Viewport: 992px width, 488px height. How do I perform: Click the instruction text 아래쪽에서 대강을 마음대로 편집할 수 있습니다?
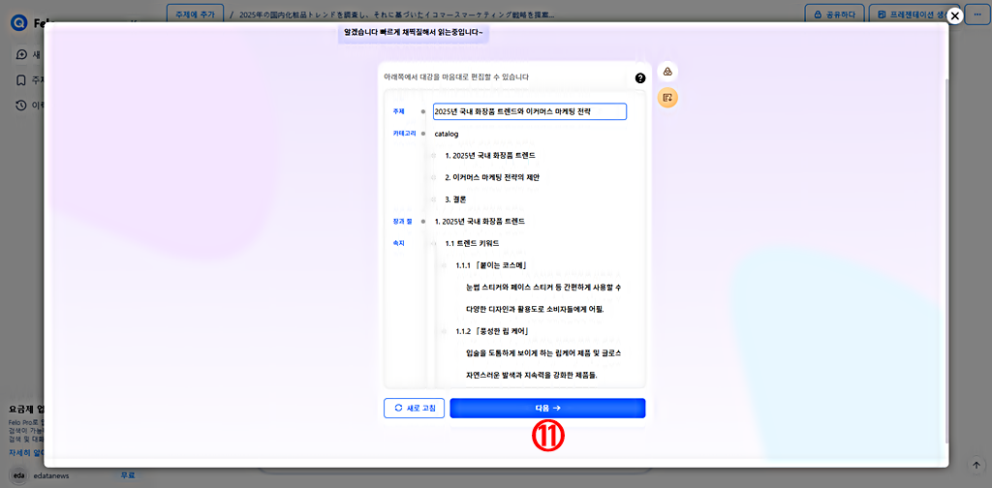point(457,77)
